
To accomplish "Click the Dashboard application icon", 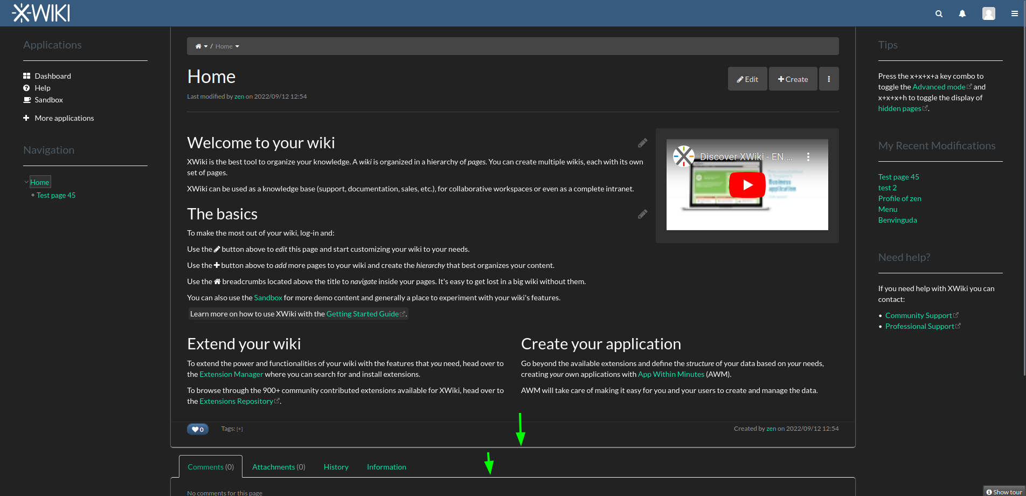I will (x=26, y=76).
